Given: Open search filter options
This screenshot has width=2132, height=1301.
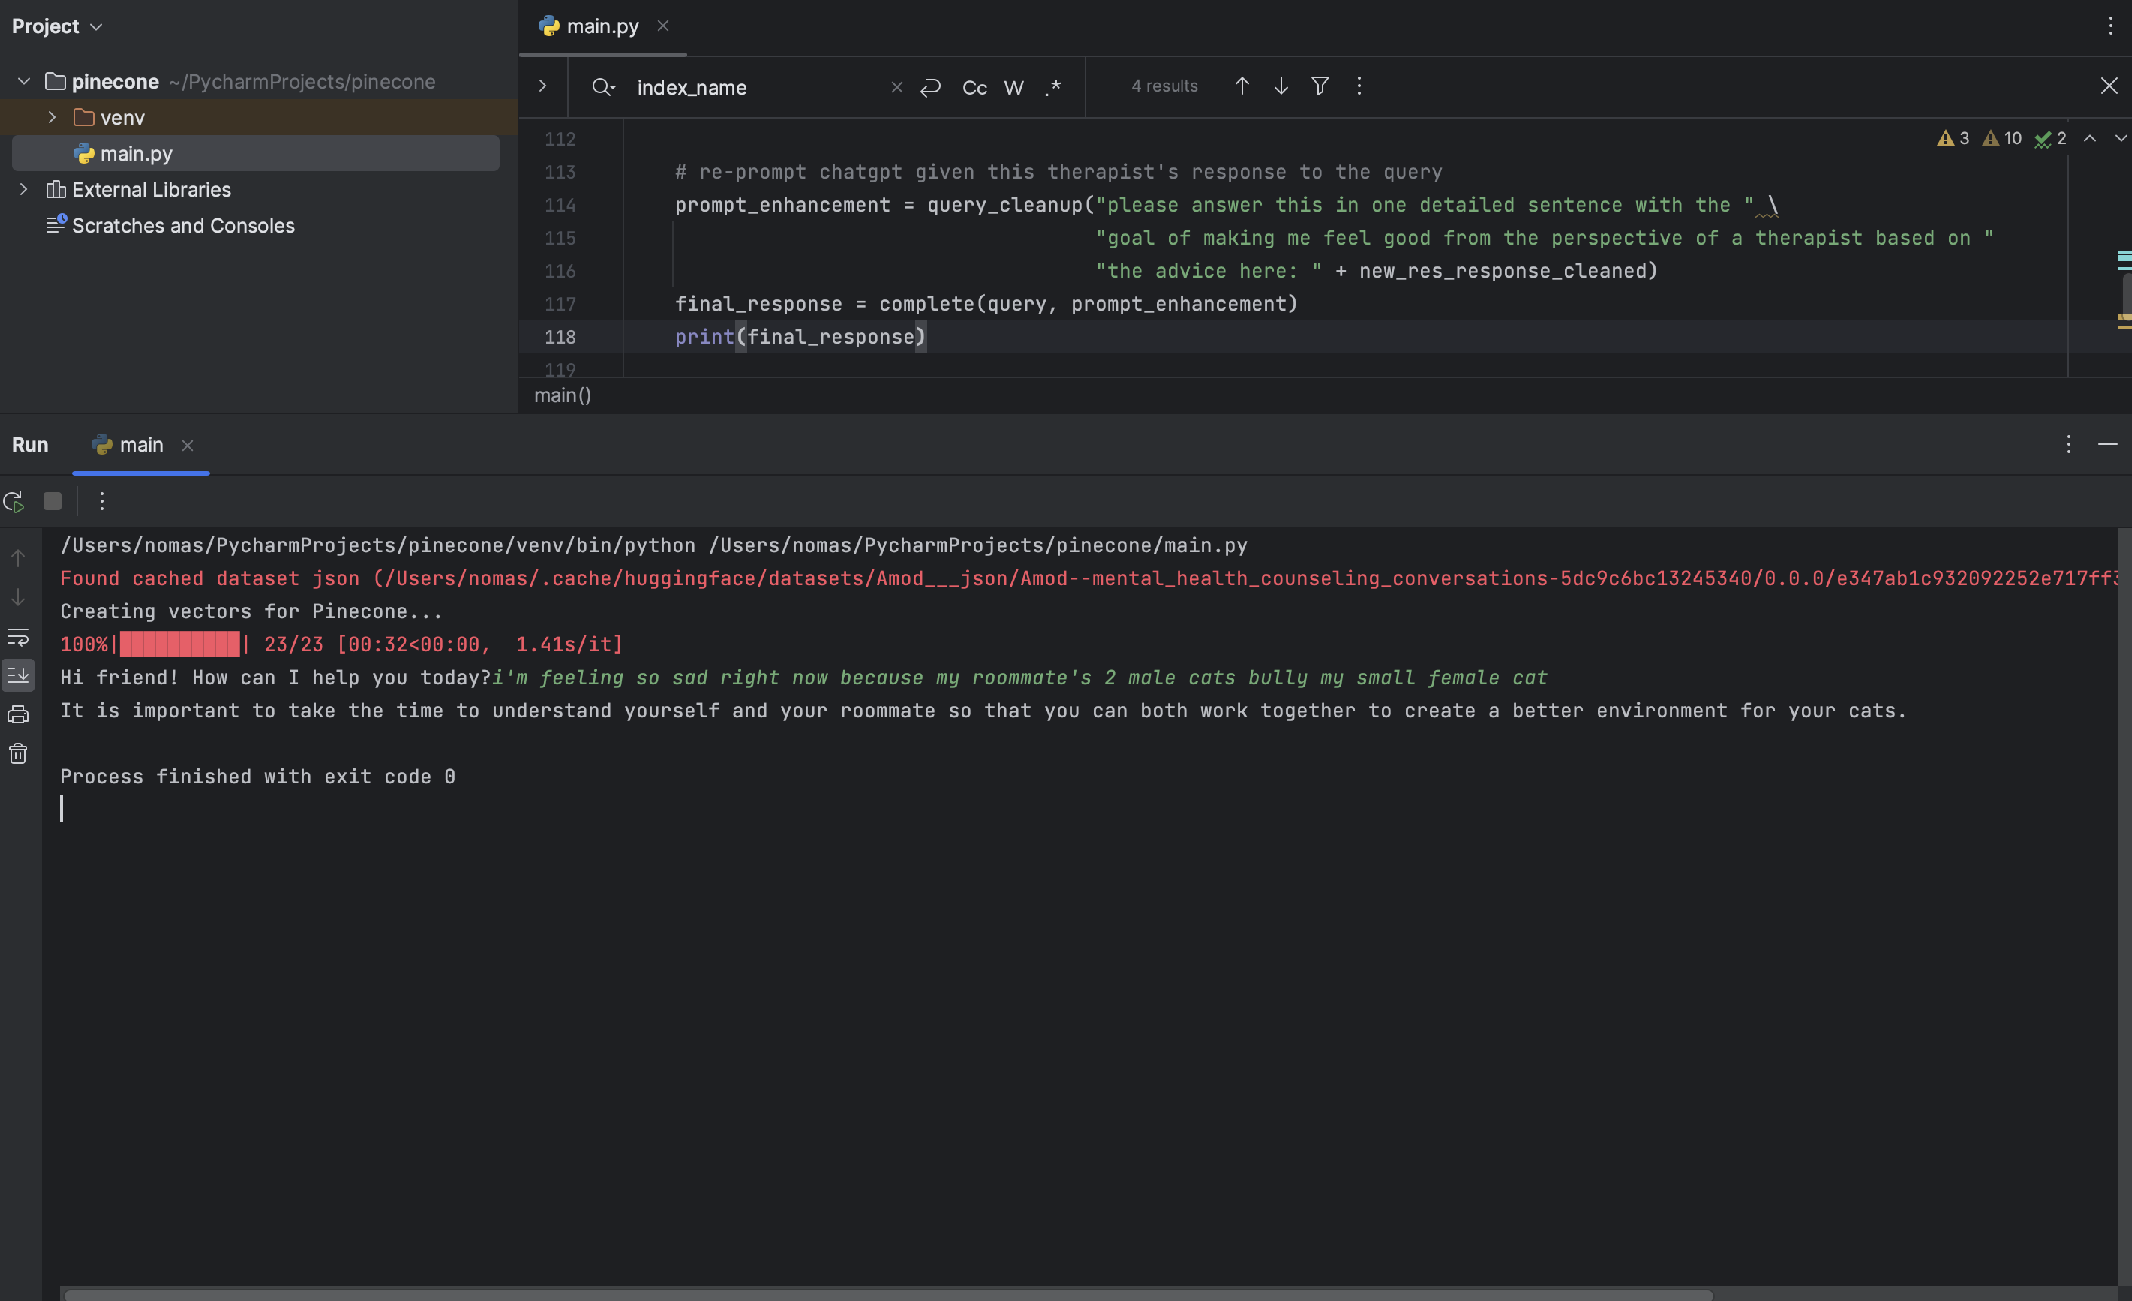Looking at the screenshot, I should [1320, 86].
